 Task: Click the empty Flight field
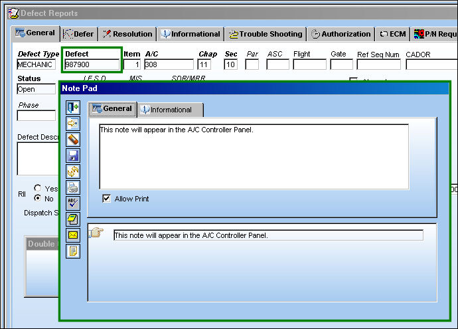point(309,64)
